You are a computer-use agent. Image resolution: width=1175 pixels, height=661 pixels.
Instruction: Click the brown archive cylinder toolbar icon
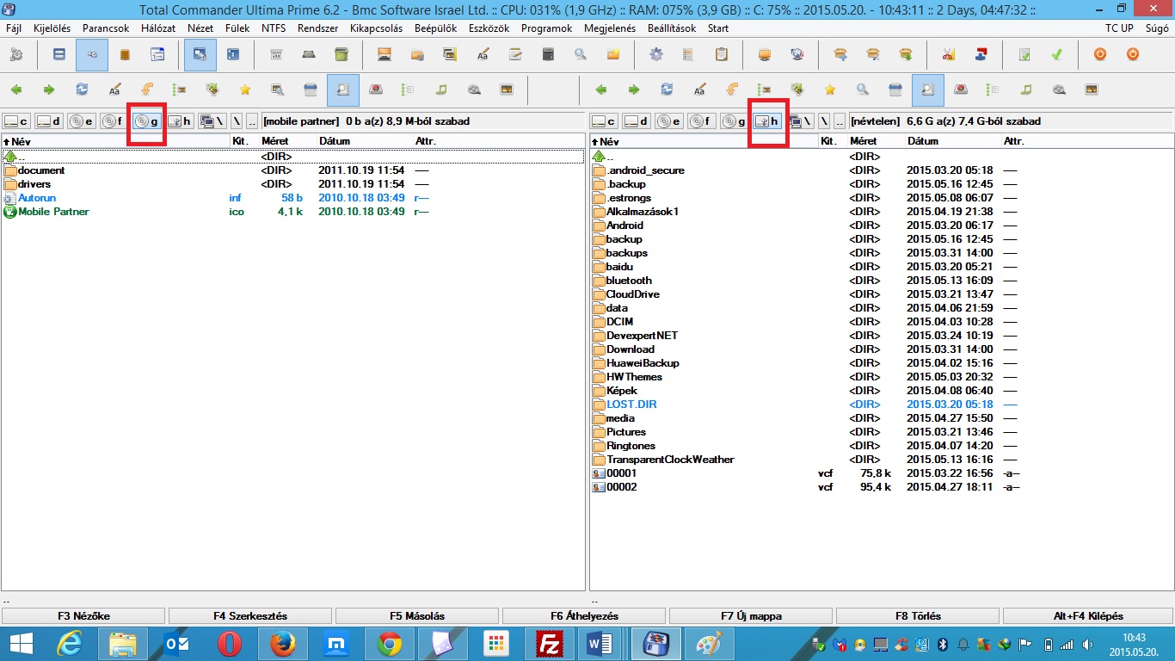(x=125, y=54)
